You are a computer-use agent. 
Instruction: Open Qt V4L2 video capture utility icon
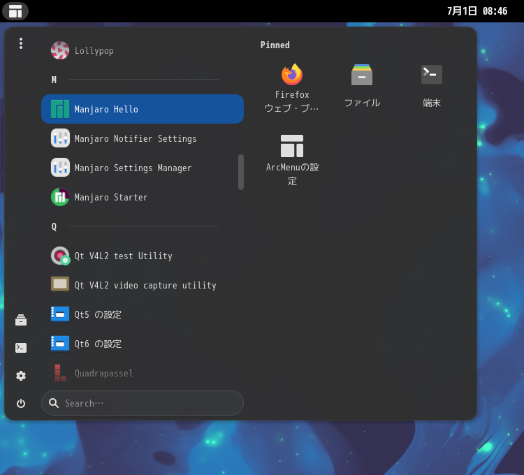60,284
